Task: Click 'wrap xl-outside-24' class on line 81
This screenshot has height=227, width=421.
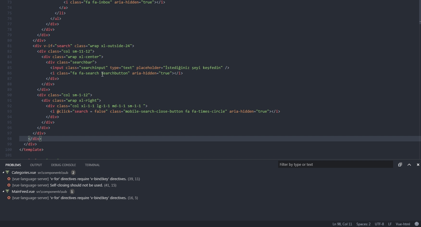Action: [x=111, y=46]
